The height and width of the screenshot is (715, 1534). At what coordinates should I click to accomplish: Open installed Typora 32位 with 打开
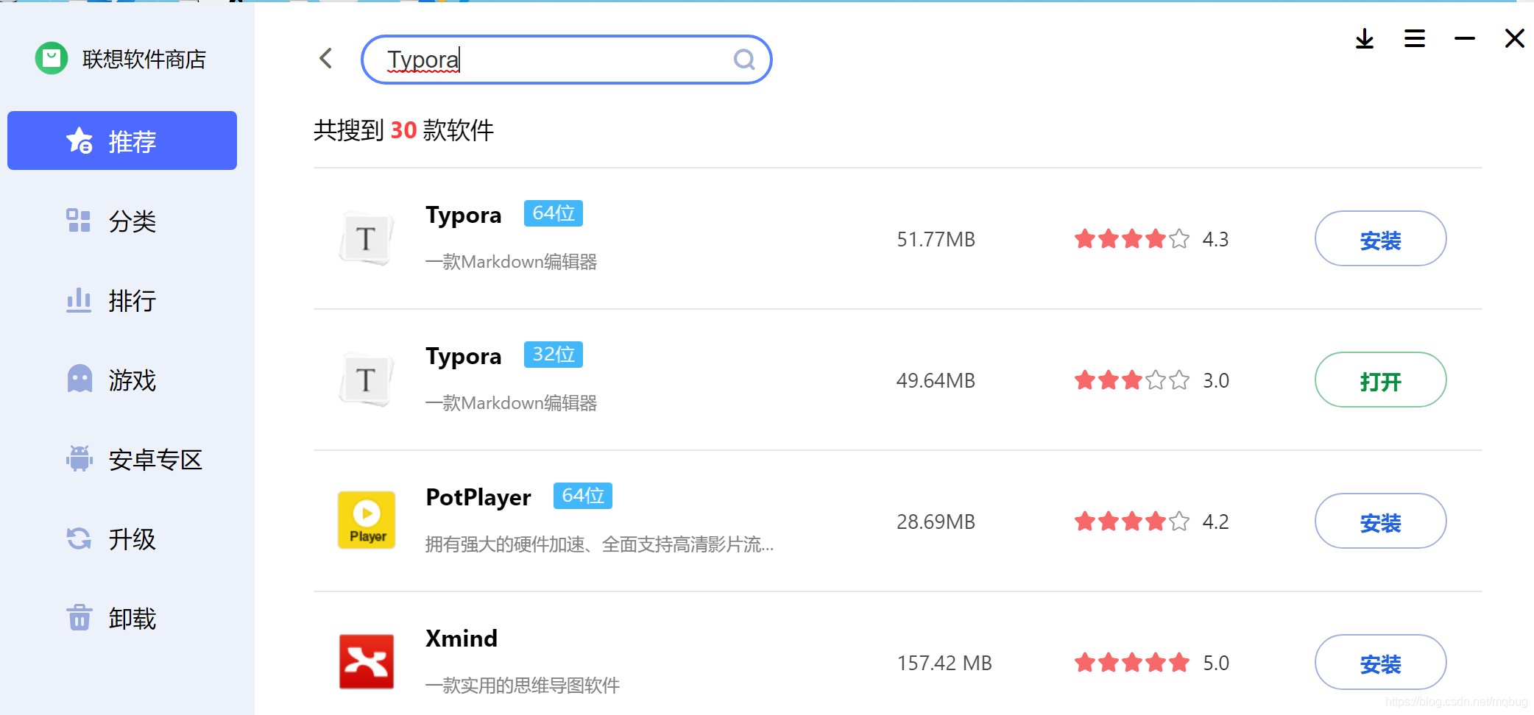1380,380
